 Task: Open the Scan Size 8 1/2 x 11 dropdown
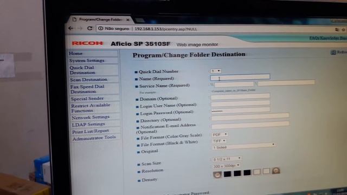(227, 159)
